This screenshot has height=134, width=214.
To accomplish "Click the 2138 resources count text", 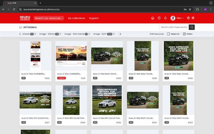I will (x=157, y=34).
